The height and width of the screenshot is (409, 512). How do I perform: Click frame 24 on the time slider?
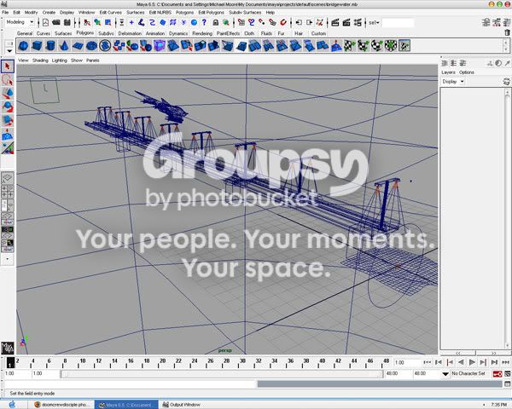[195, 362]
